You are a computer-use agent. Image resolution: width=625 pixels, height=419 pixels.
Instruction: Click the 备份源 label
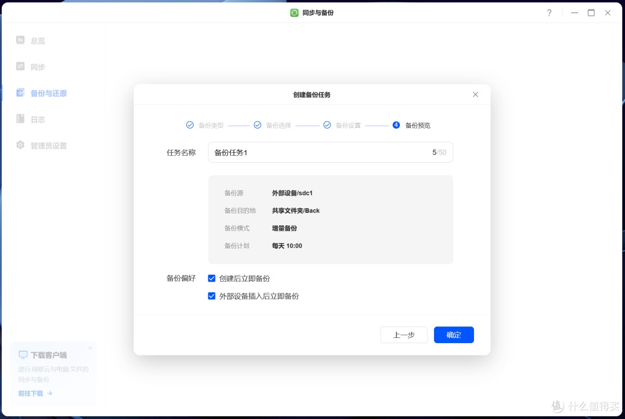coord(234,193)
